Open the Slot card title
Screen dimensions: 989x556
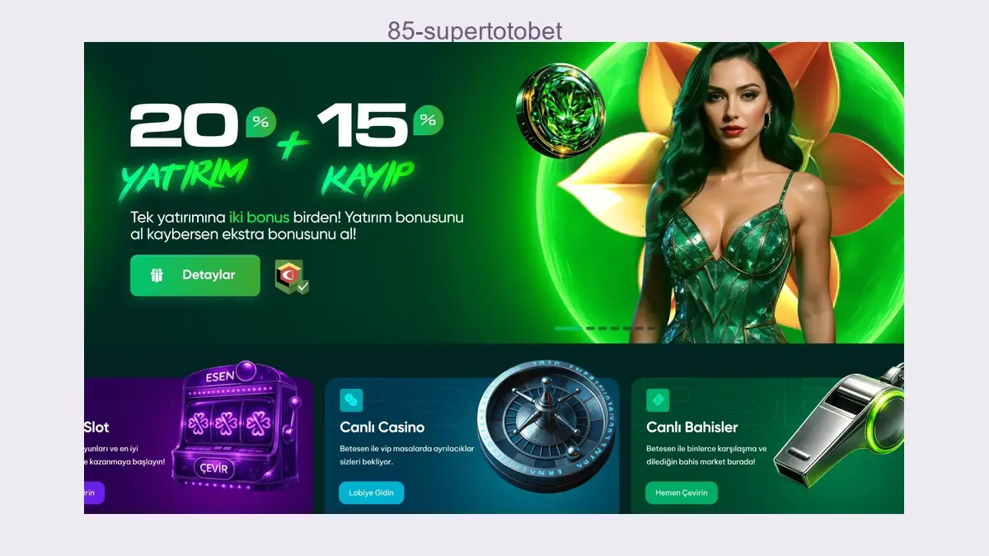[96, 428]
